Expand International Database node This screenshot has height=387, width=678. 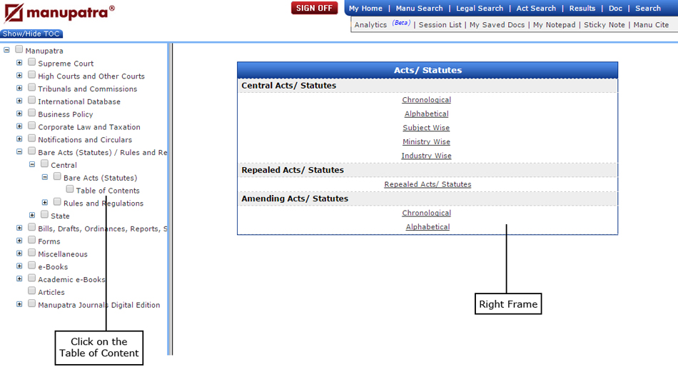click(19, 101)
